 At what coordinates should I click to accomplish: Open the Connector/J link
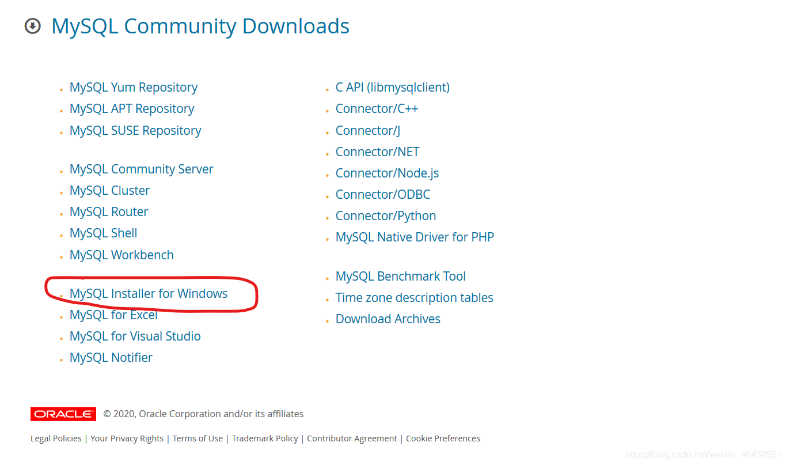pos(368,131)
